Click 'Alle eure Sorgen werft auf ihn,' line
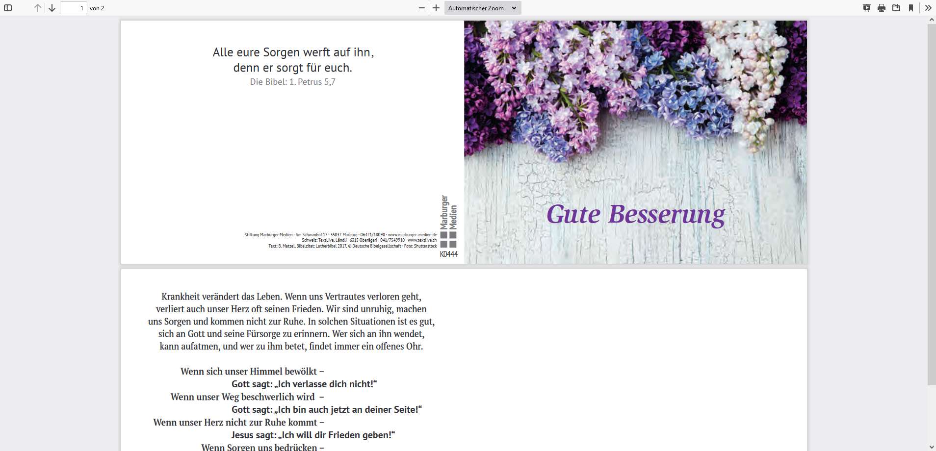Image resolution: width=936 pixels, height=451 pixels. point(293,52)
